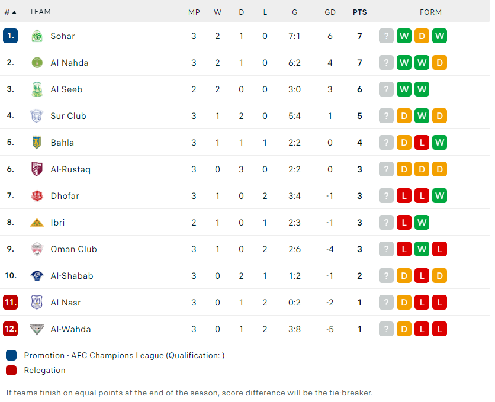Screen dimensions: 495x402
Task: Sort standings by GD column header
Action: pyautogui.click(x=330, y=12)
